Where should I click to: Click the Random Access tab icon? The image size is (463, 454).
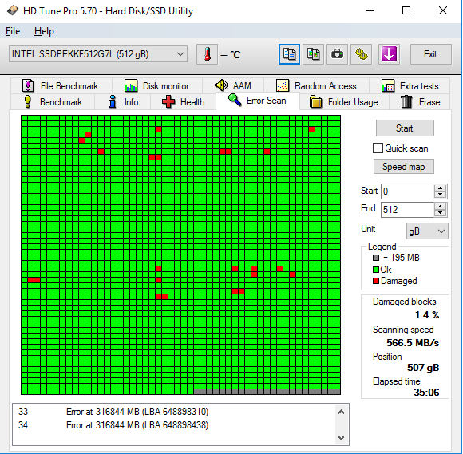tap(283, 86)
